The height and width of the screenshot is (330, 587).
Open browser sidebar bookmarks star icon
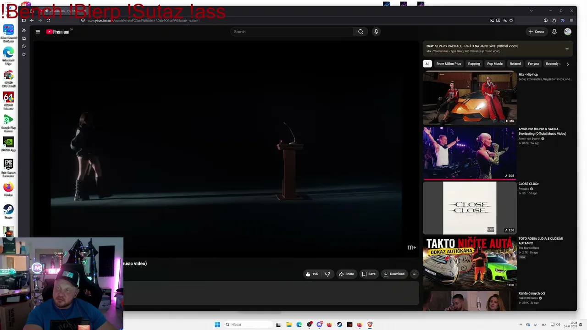coord(24,55)
